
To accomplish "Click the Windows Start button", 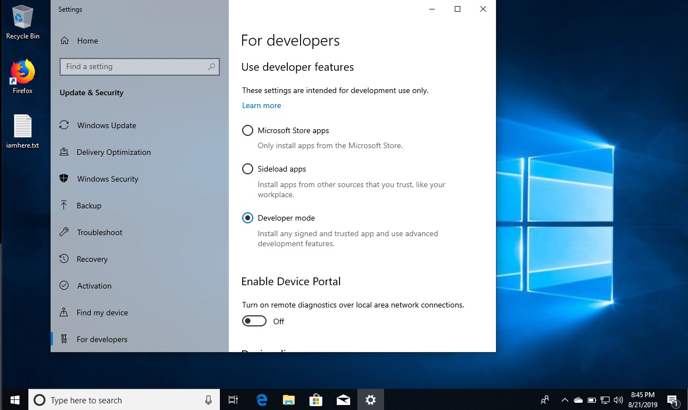I will 14,400.
